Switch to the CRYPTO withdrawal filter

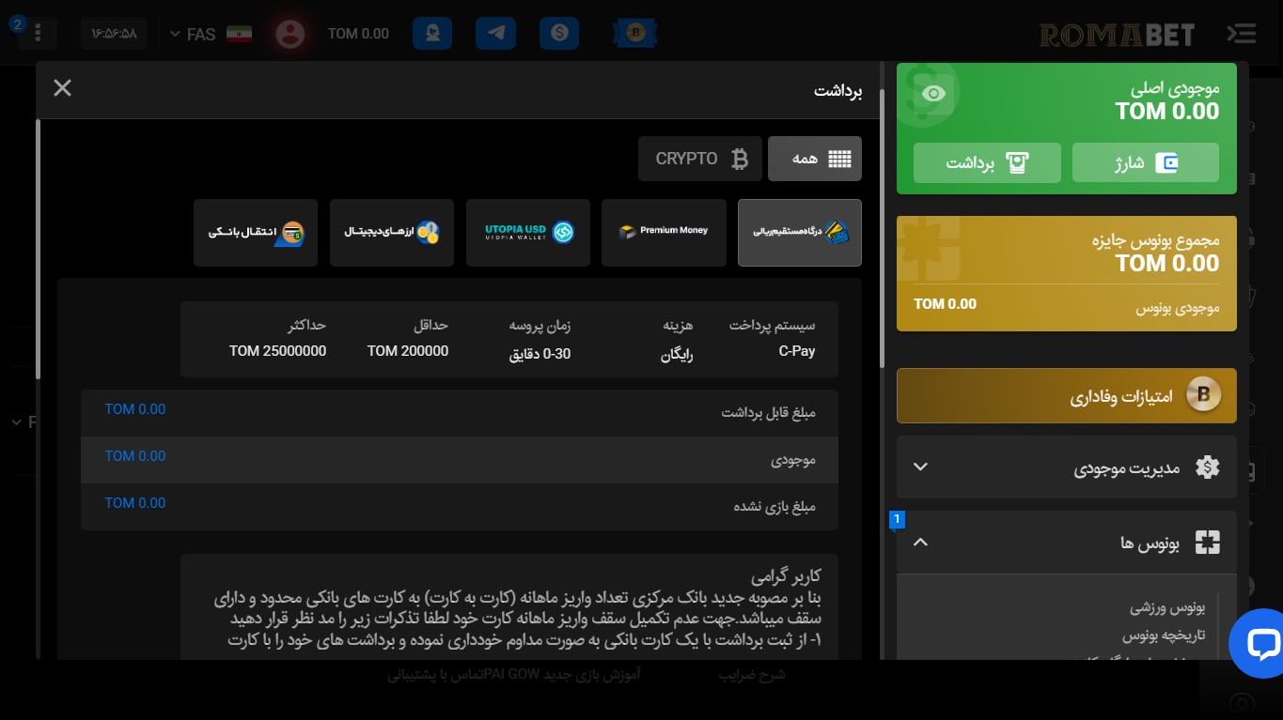click(699, 158)
